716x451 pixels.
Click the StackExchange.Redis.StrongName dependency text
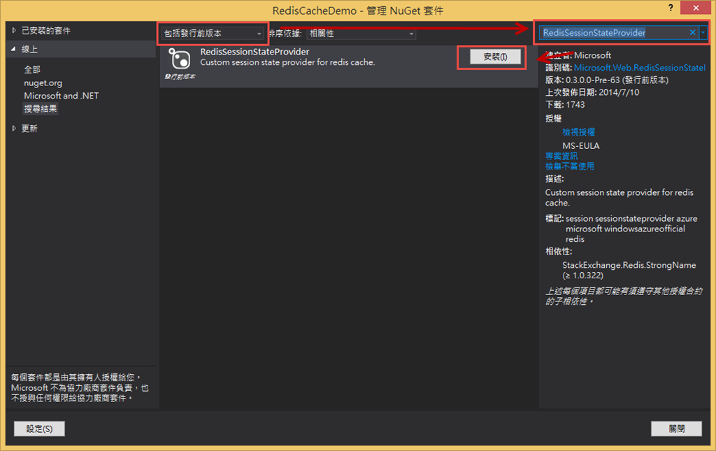(629, 265)
